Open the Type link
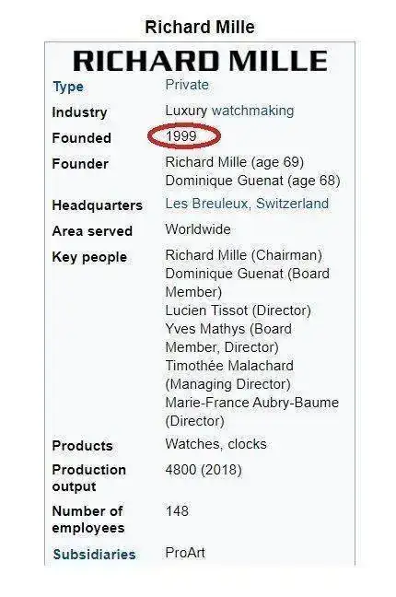This screenshot has width=396, height=597. click(x=68, y=87)
